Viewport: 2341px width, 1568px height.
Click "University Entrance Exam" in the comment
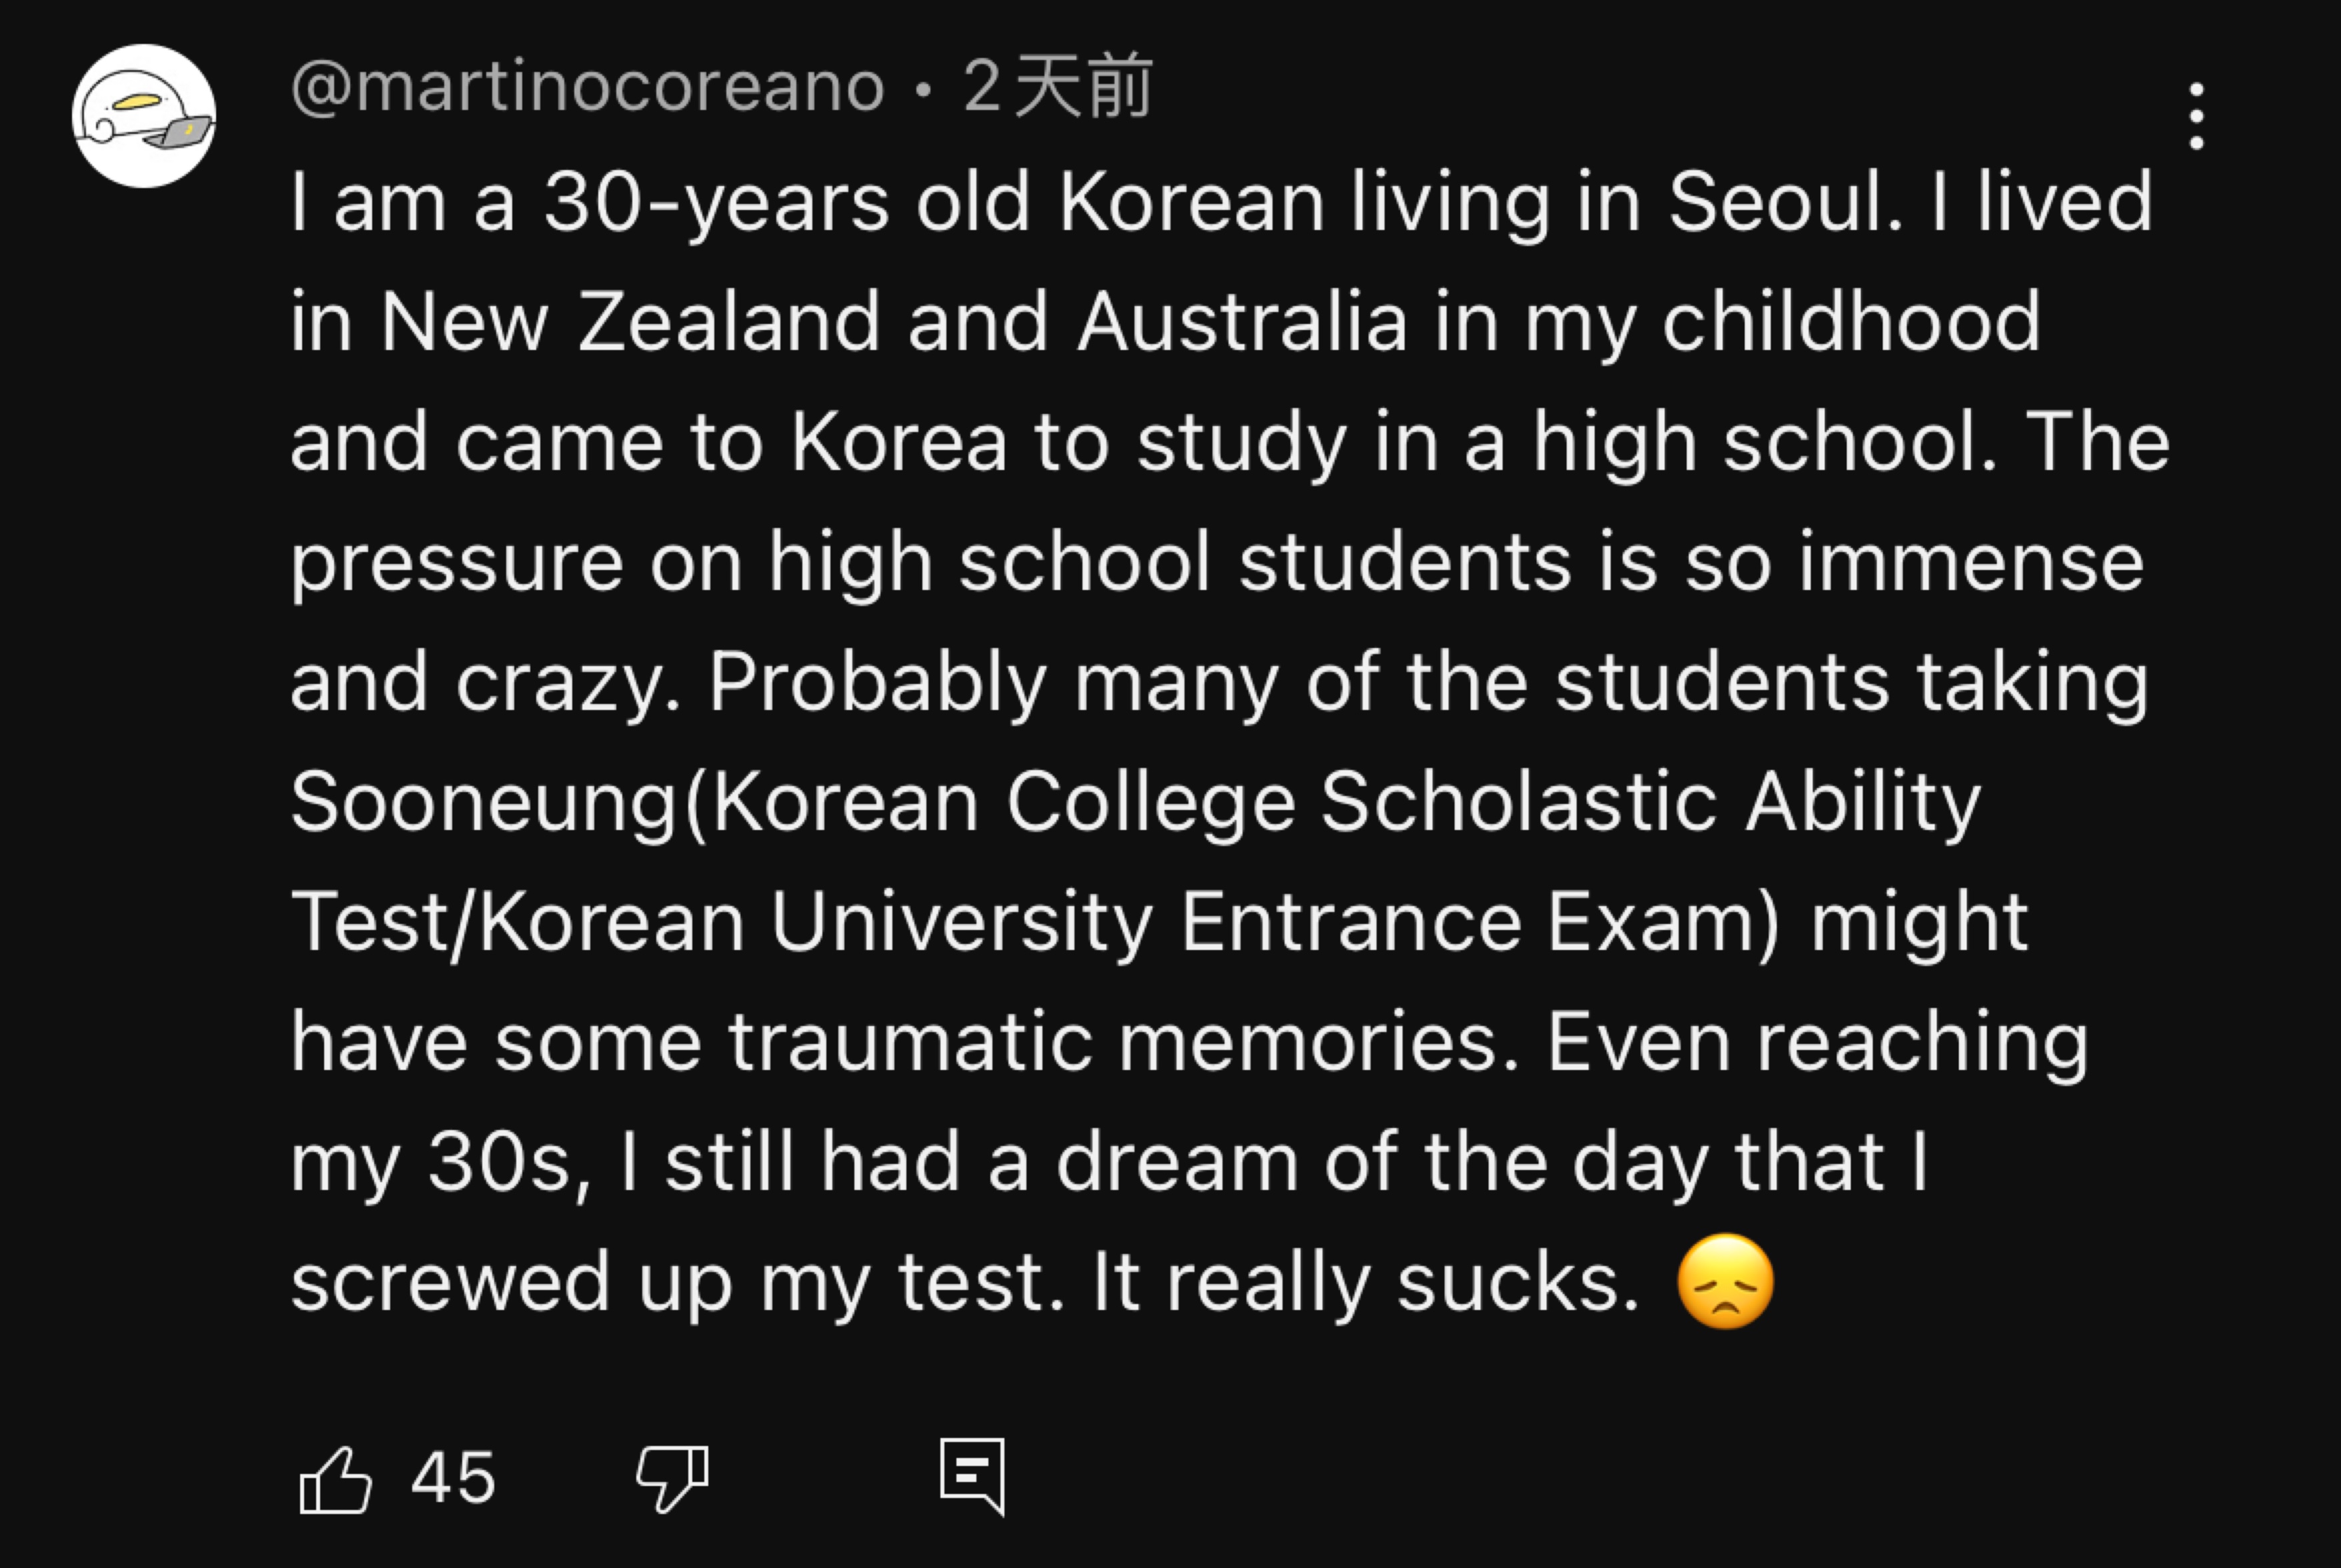click(x=1274, y=922)
